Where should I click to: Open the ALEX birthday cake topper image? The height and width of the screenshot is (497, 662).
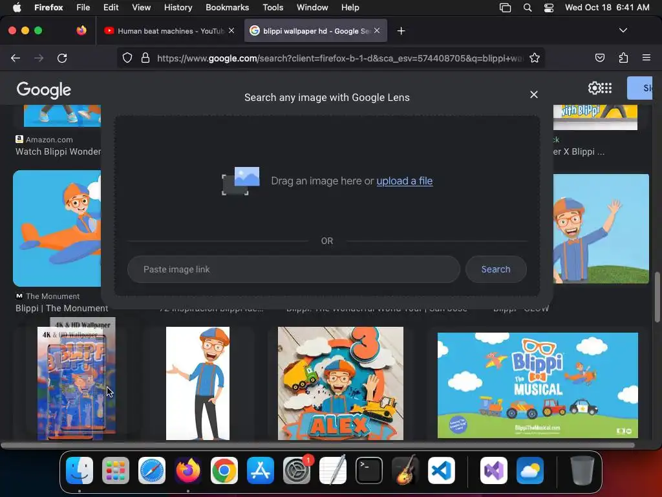(340, 383)
